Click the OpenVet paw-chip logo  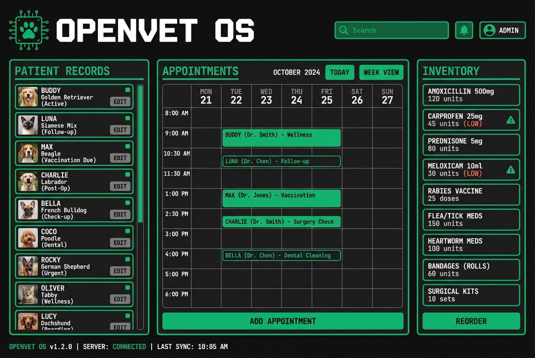[x=29, y=30]
